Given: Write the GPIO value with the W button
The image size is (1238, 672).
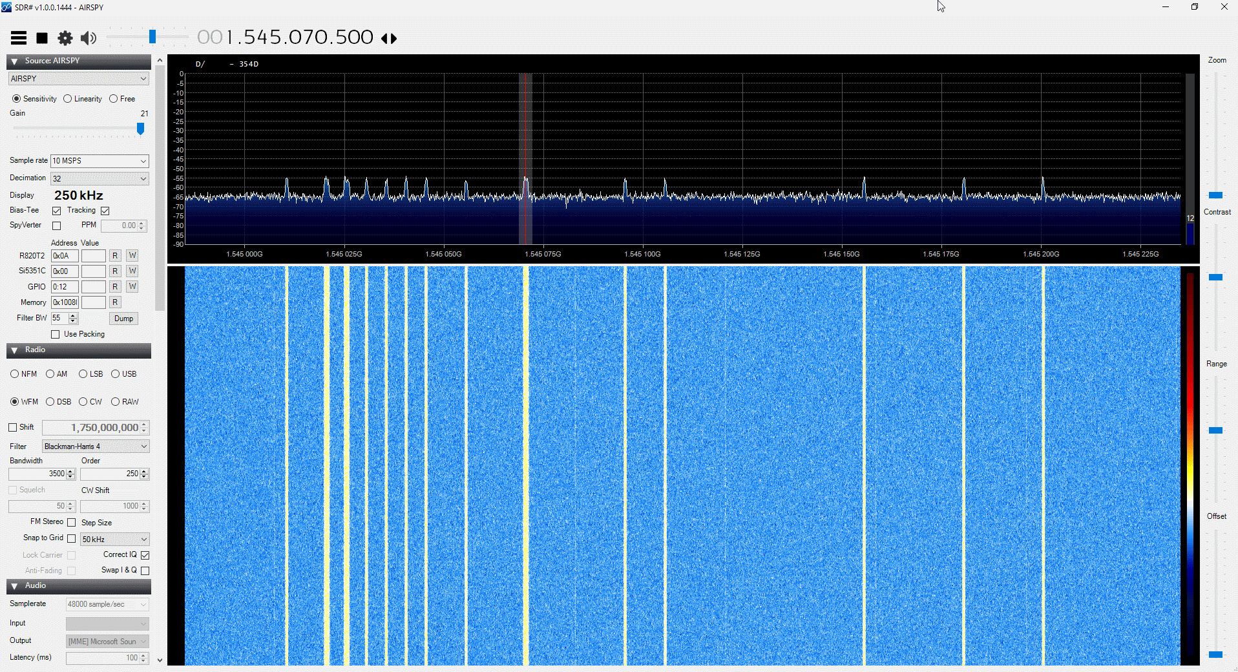Looking at the screenshot, I should (x=132, y=286).
